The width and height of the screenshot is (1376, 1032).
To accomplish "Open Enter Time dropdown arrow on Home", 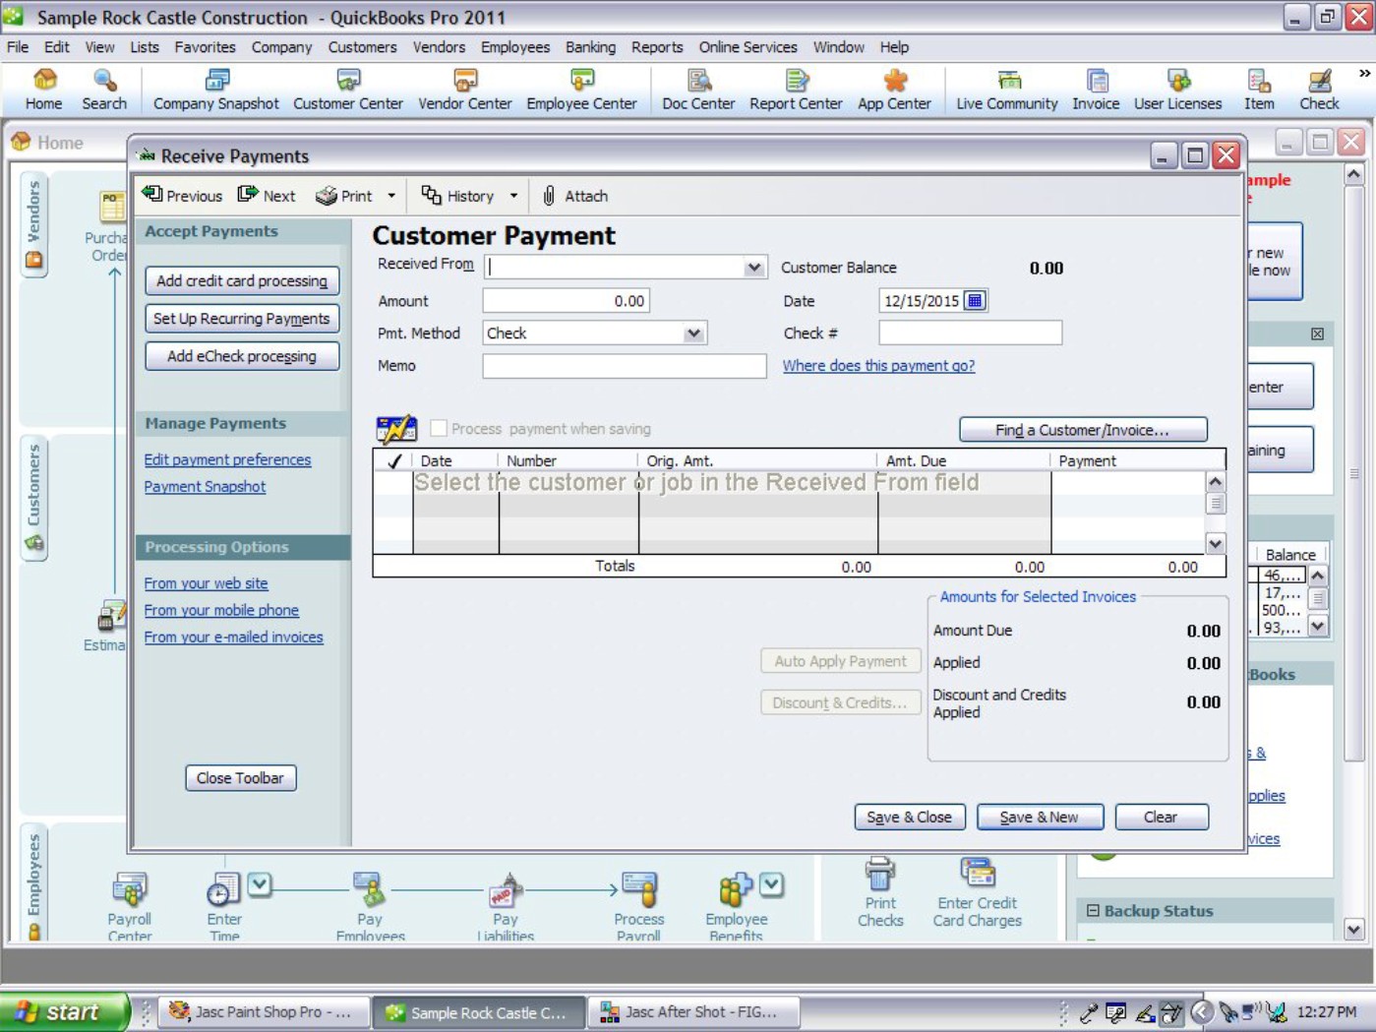I will [260, 884].
